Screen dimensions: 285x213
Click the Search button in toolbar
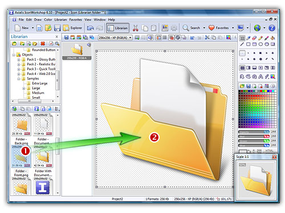192,28
